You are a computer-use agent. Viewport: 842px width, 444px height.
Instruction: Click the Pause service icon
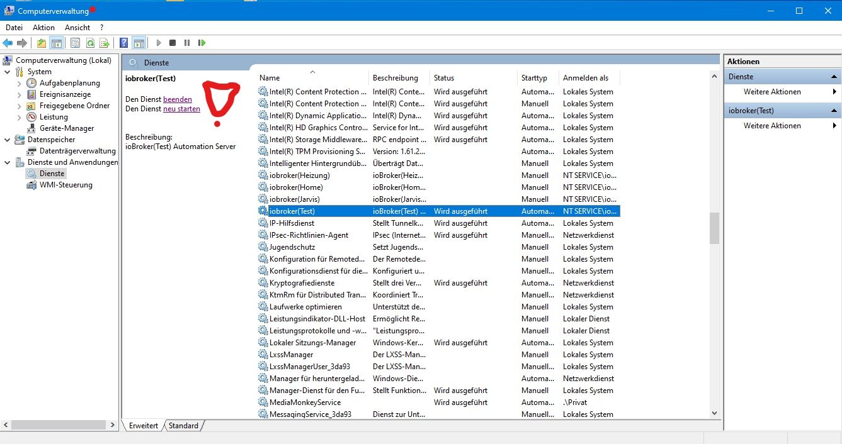click(187, 43)
